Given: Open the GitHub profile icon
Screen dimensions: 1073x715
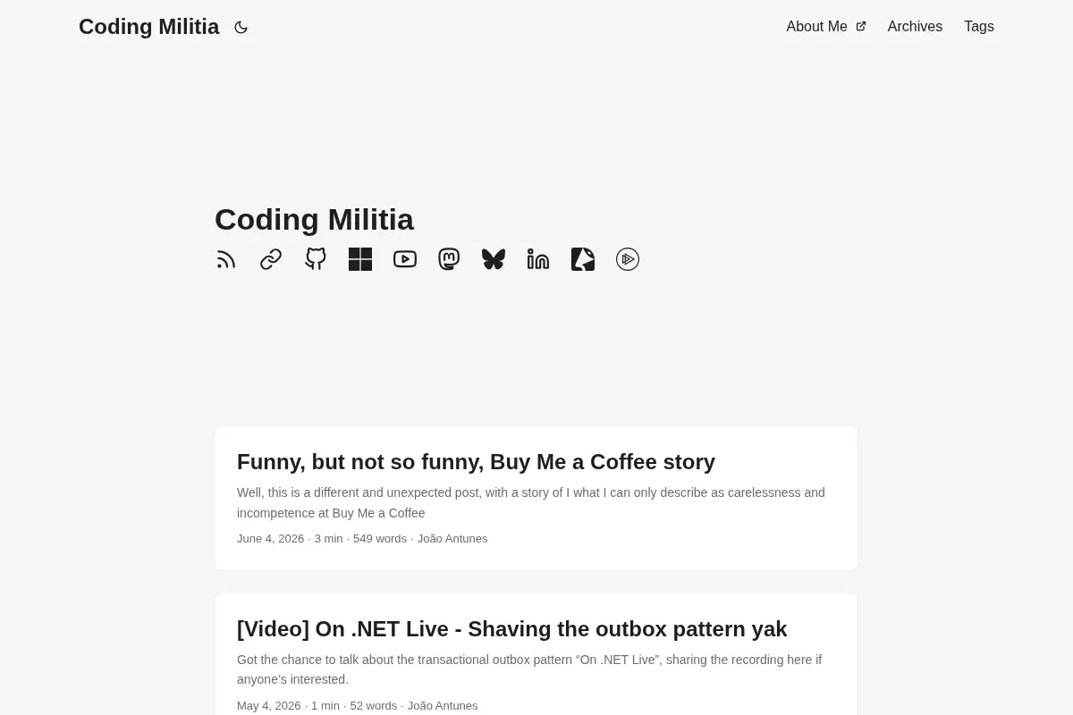Looking at the screenshot, I should pyautogui.click(x=316, y=259).
